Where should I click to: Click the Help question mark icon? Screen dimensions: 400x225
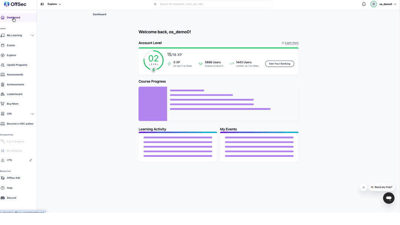point(3,188)
